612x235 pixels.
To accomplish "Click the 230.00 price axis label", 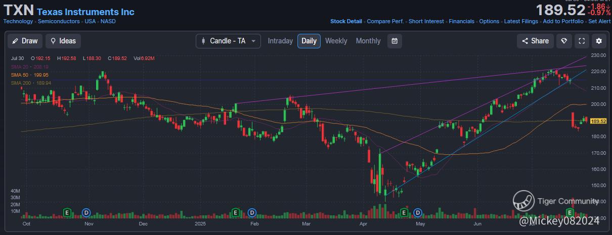I will 599,55.
